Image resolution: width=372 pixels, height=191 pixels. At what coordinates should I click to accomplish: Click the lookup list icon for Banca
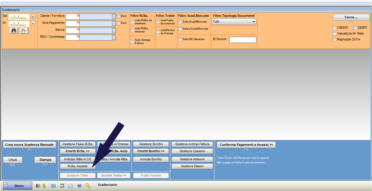point(114,30)
